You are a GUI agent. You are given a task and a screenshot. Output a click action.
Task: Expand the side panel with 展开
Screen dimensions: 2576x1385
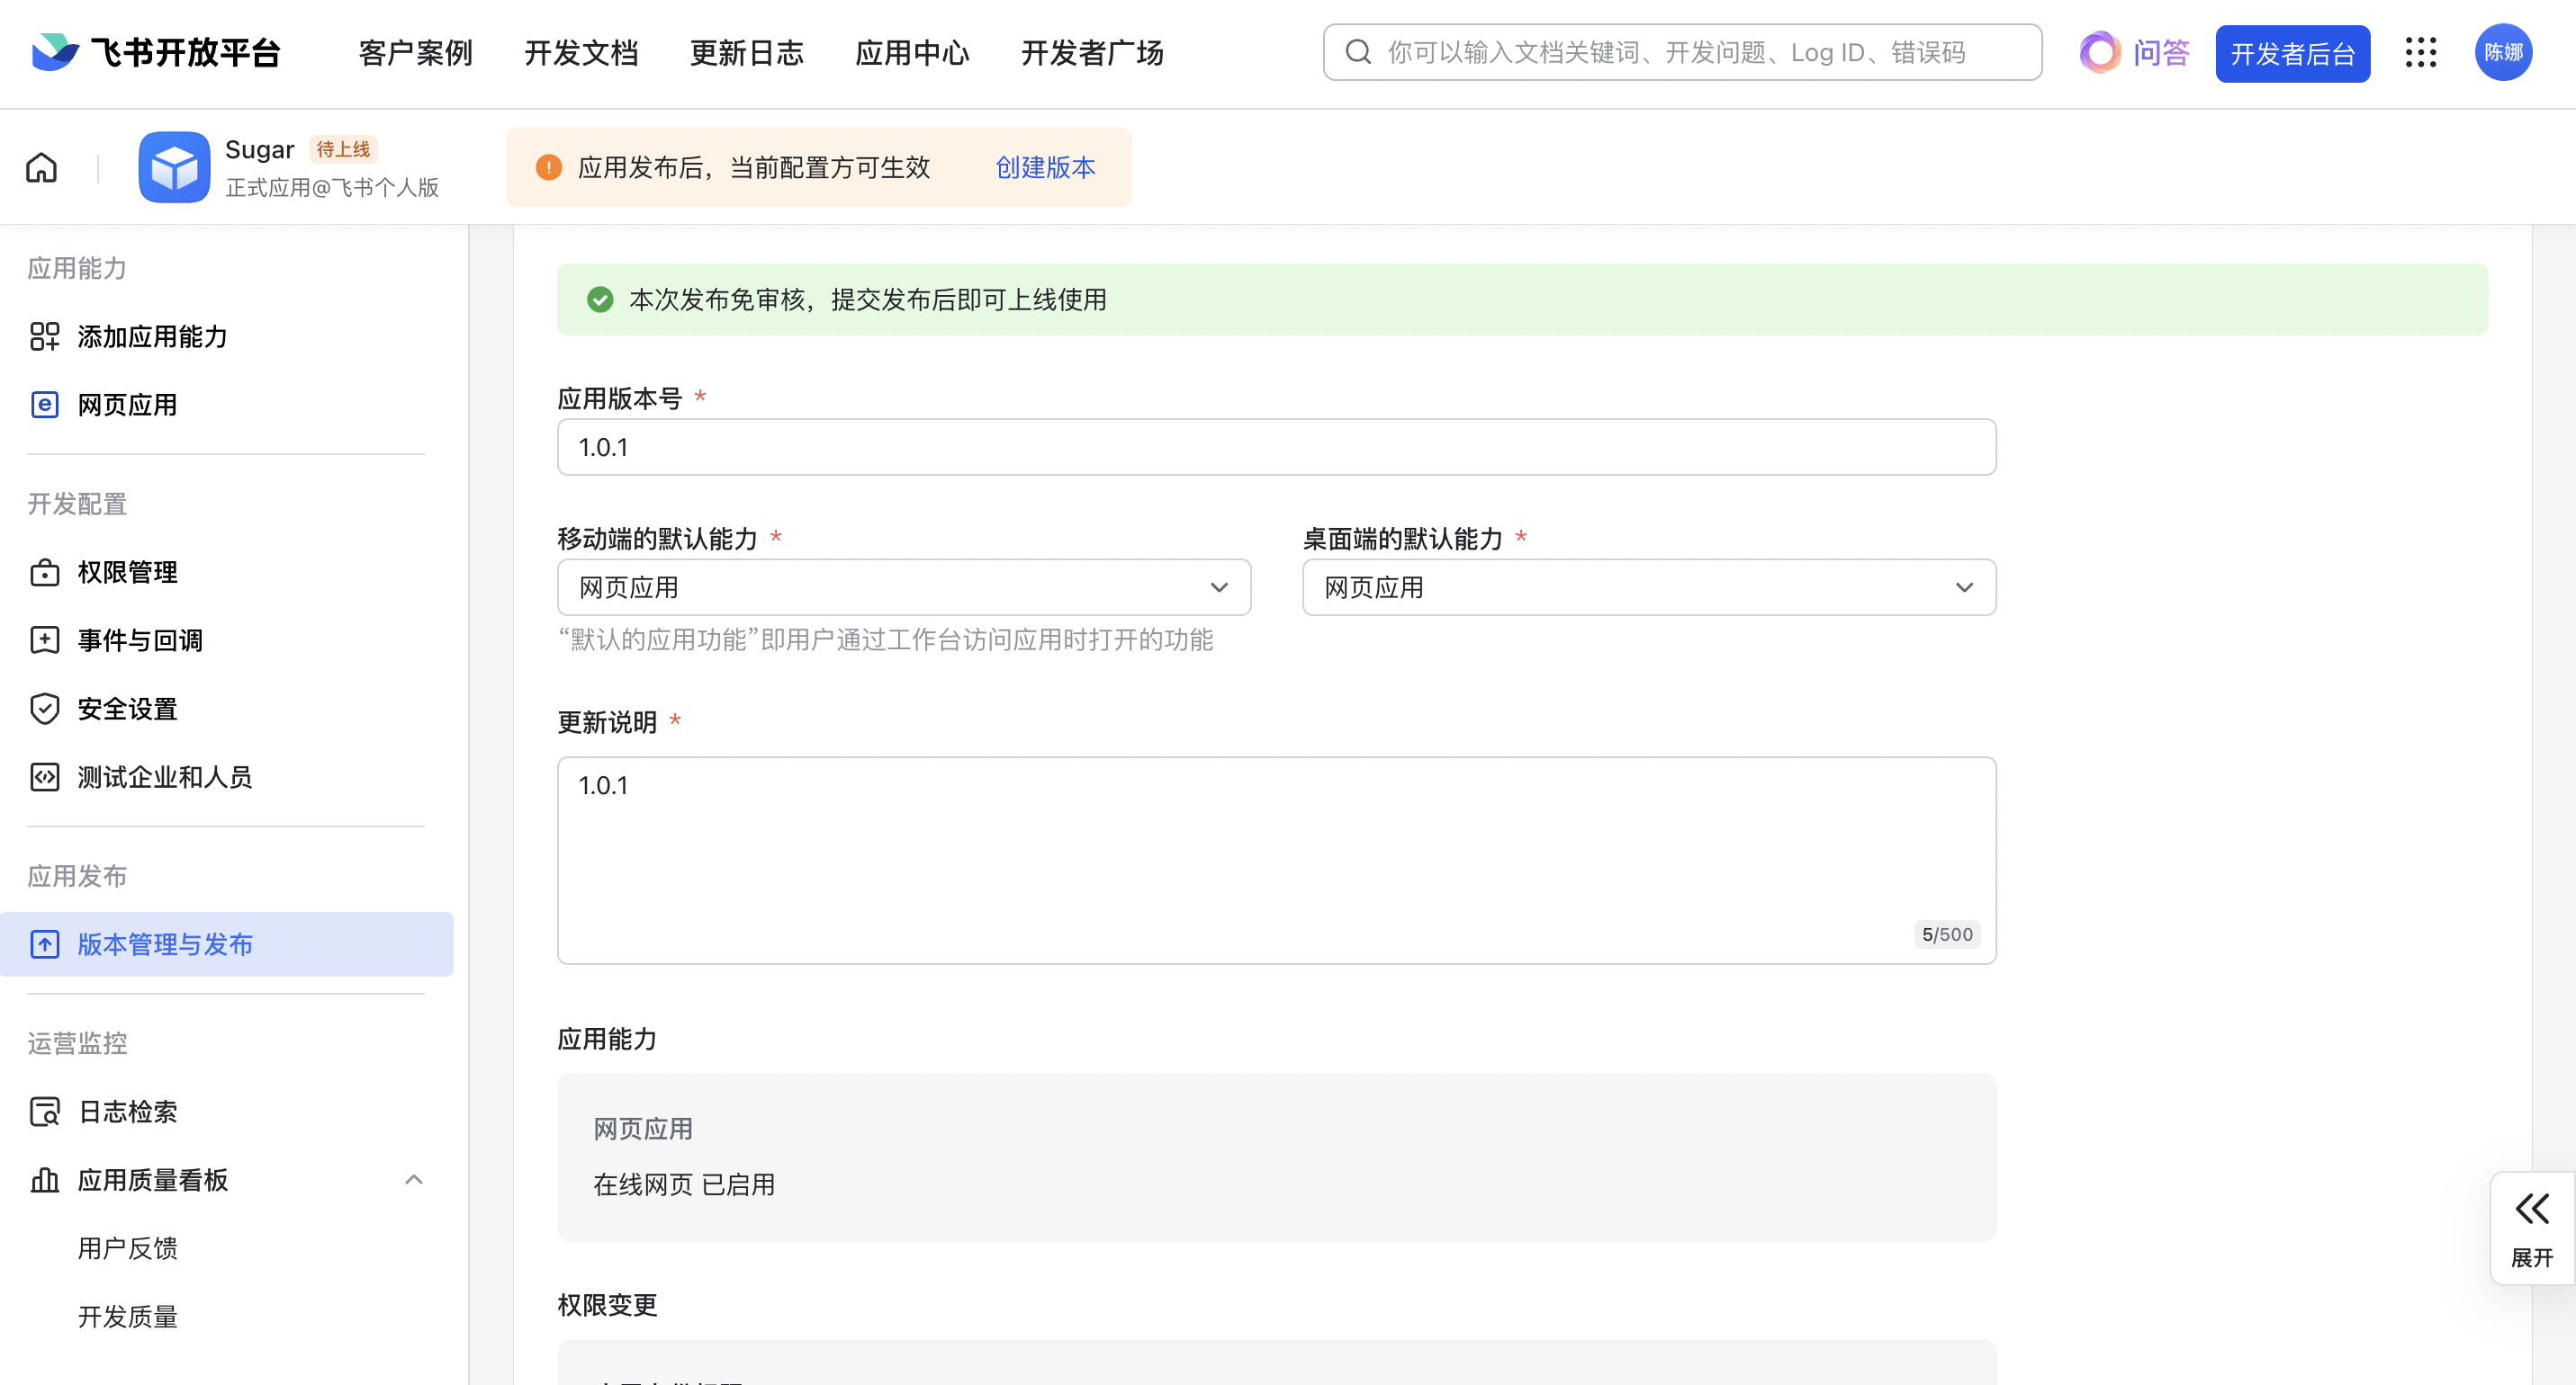click(2532, 1229)
